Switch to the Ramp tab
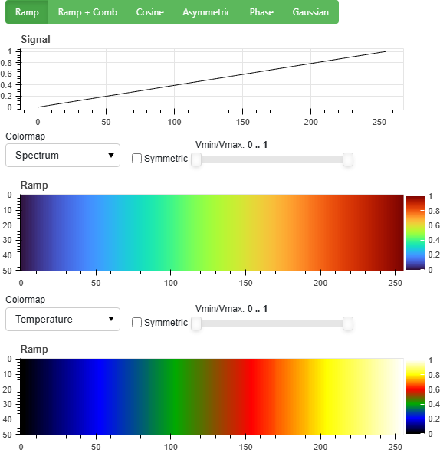Screen dimensions: 440x450 click(27, 12)
